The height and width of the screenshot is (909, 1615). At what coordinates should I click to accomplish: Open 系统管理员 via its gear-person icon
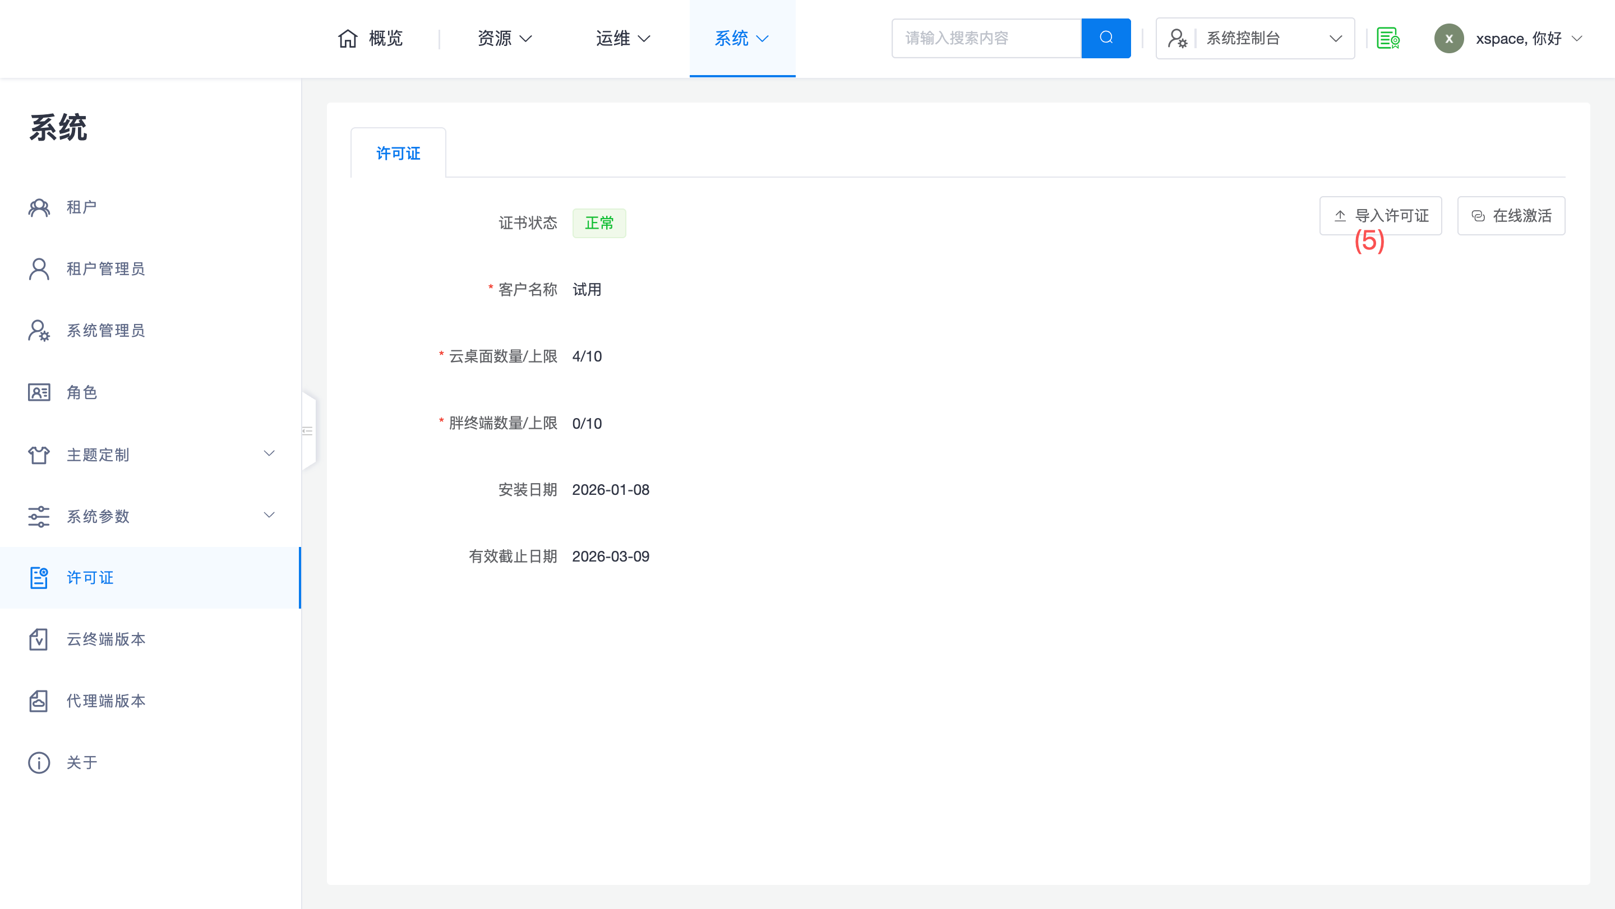tap(39, 330)
